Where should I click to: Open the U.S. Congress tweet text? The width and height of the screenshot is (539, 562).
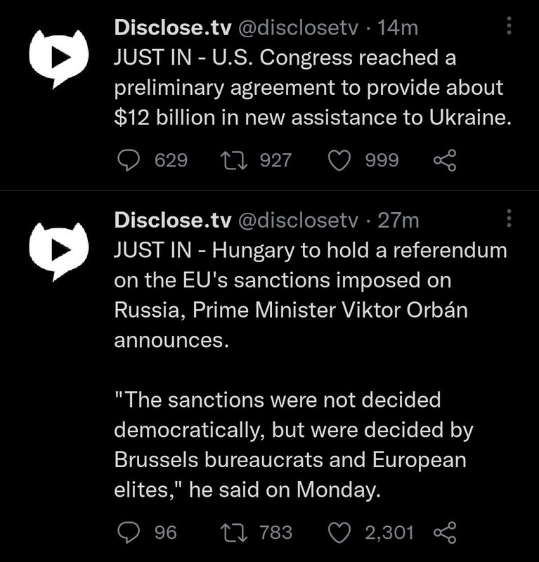(x=313, y=87)
